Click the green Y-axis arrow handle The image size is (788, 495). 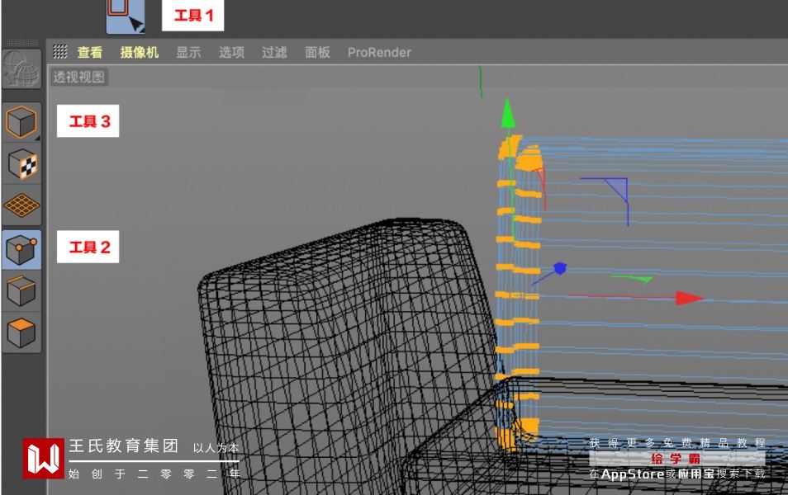pyautogui.click(x=508, y=113)
